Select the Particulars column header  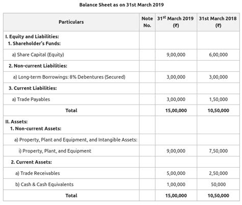(71, 22)
